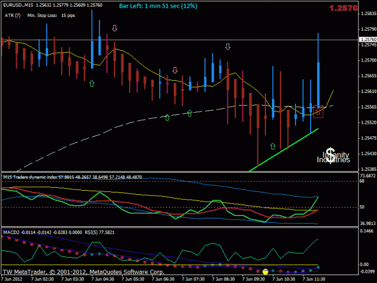
Task: Select the 1.25475 price scale value
Action: (x=369, y=138)
